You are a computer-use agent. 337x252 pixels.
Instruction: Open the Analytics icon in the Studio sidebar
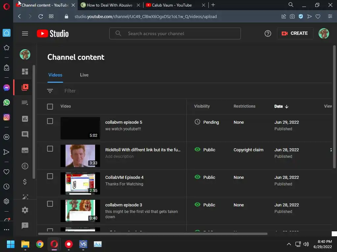(x=25, y=119)
